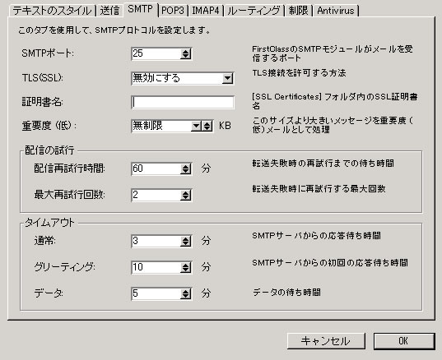
Task: Click the 最大再試行回数 spinner arrows
Action: 185,195
